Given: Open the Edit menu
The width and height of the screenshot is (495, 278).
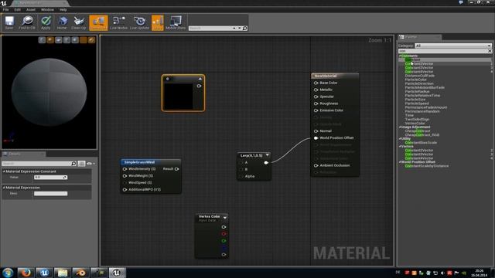Looking at the screenshot, I should tap(17, 10).
